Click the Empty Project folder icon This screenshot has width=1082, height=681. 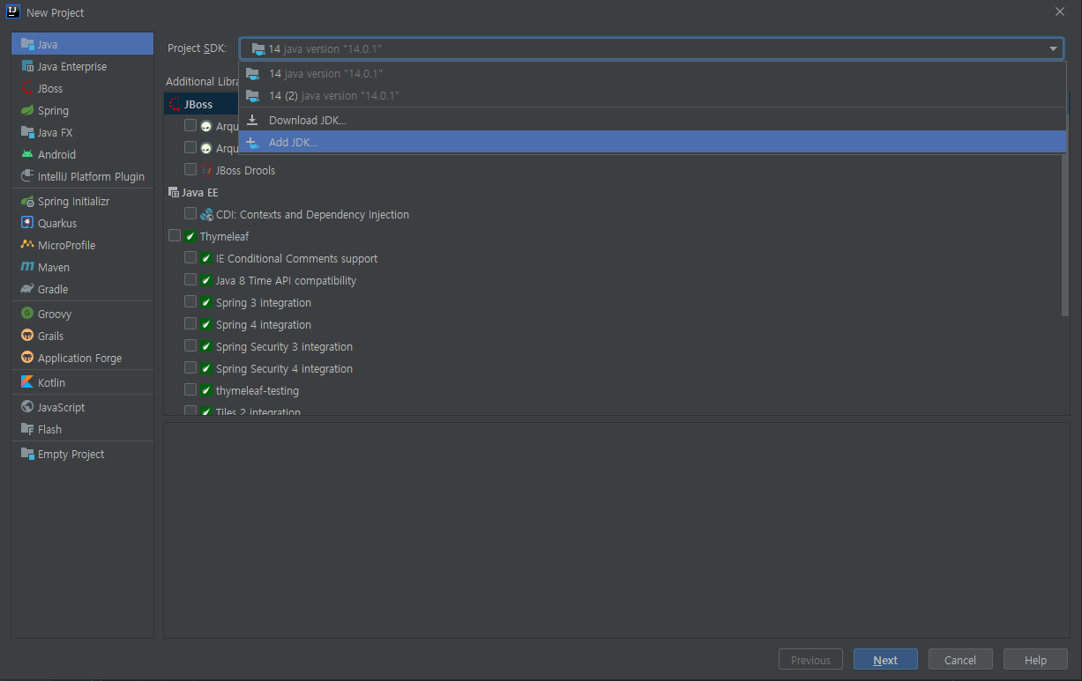(27, 454)
